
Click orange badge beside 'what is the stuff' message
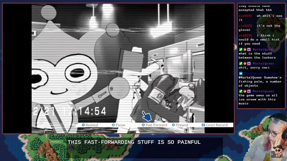click(245, 49)
